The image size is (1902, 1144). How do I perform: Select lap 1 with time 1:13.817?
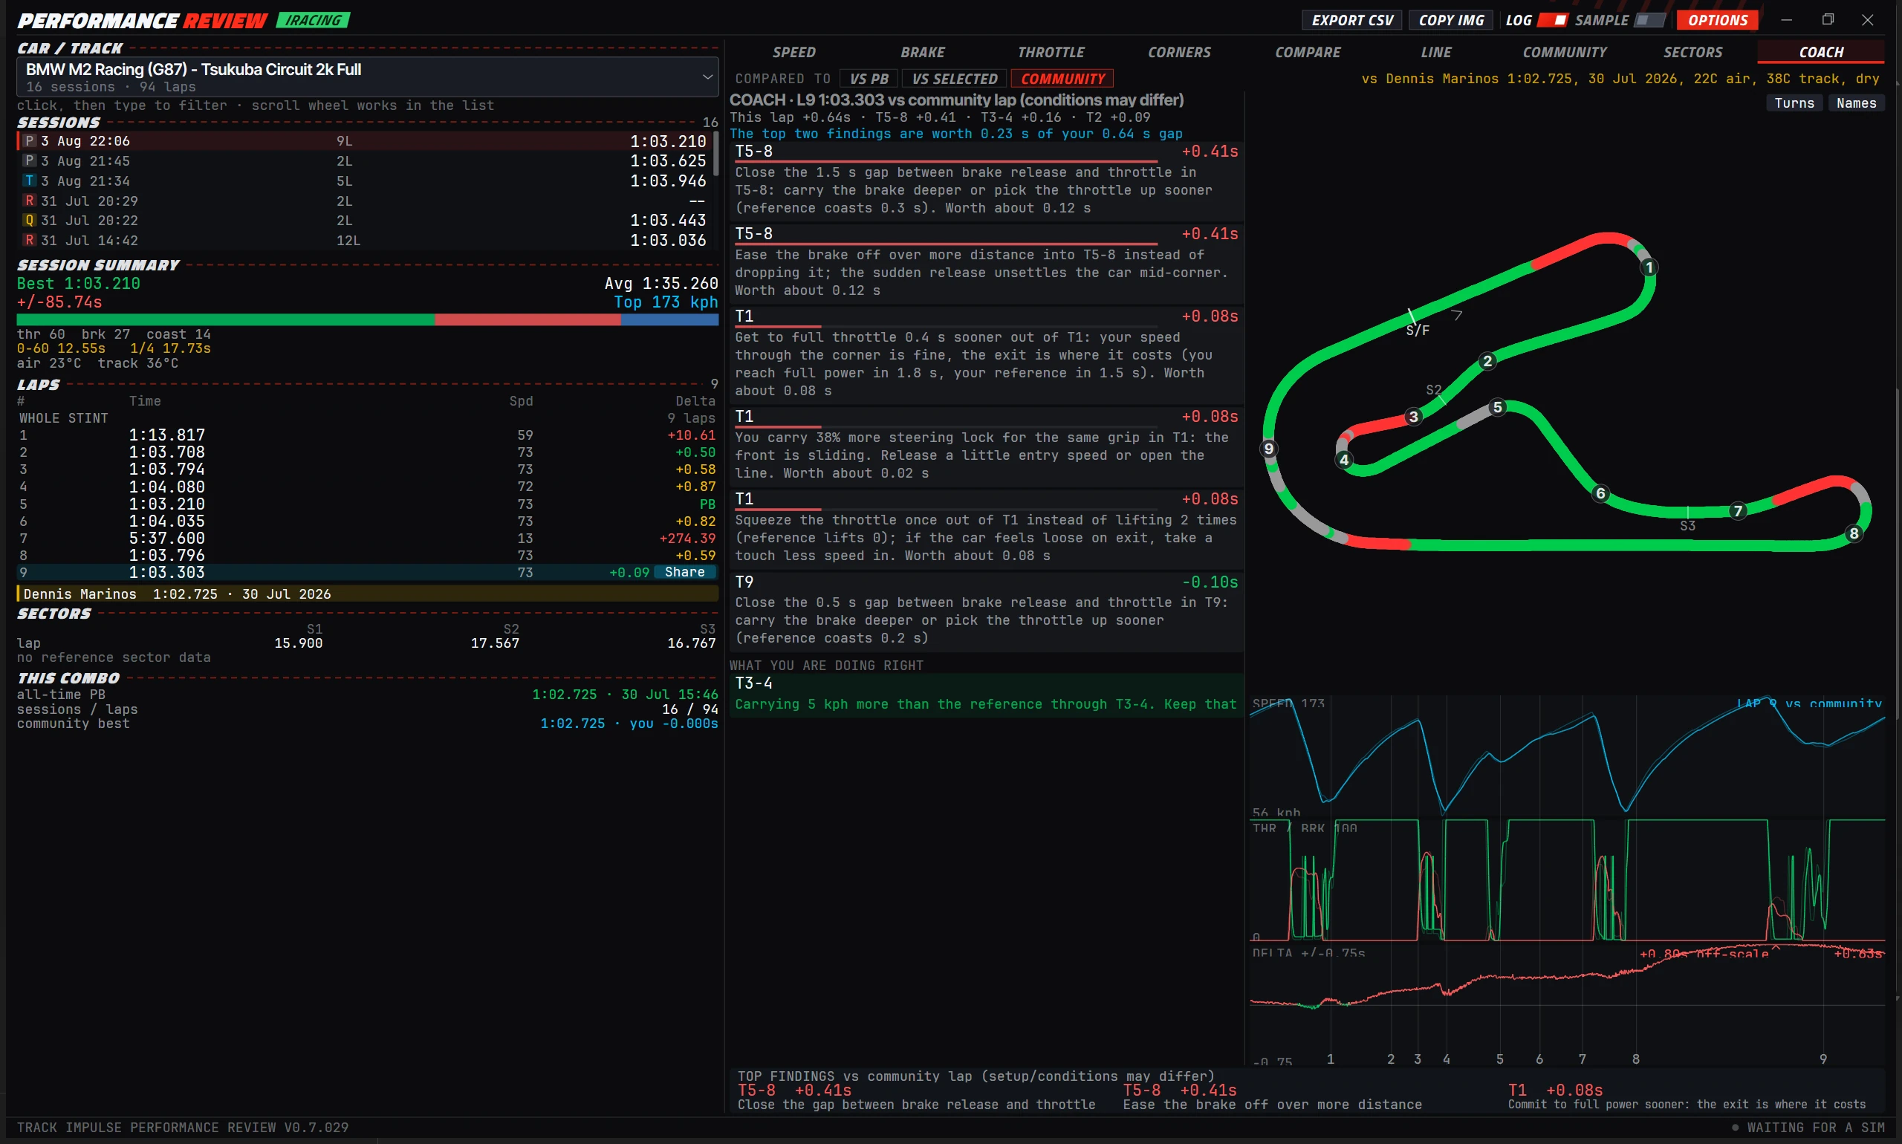click(x=367, y=435)
